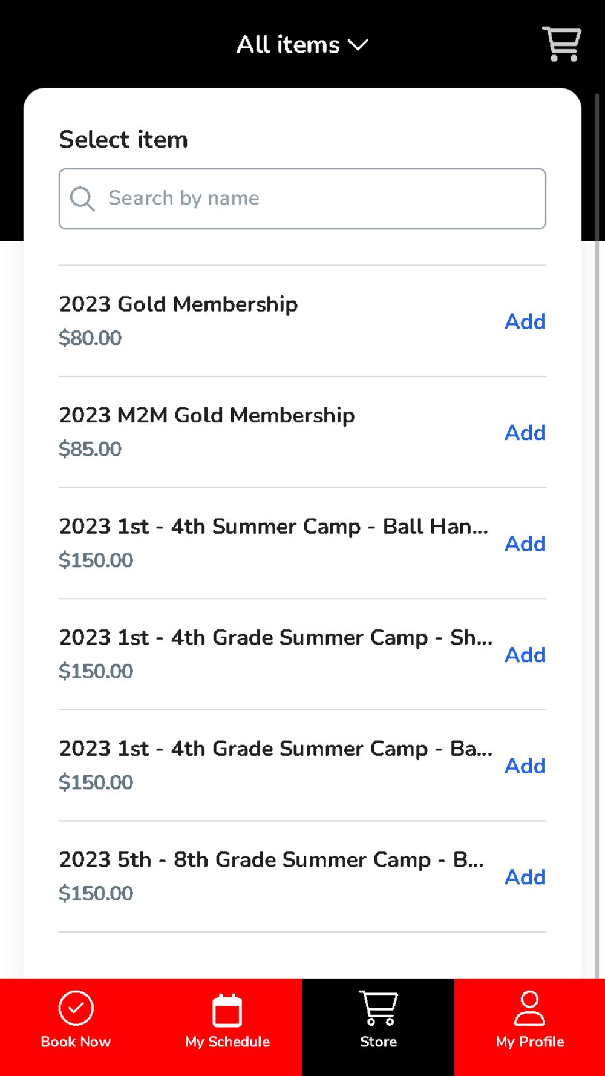Tap the My Schedule calendar icon
Image resolution: width=605 pixels, height=1076 pixels.
pos(227,1010)
